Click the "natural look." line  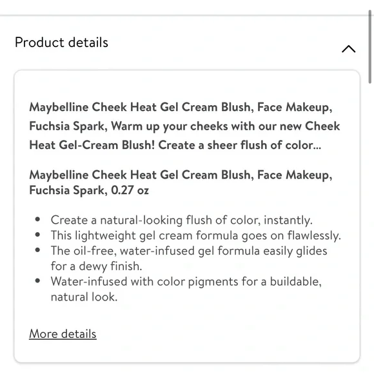coord(84,297)
